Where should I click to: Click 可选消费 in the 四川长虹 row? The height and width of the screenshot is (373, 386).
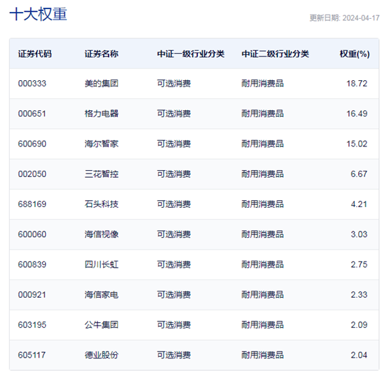(173, 265)
